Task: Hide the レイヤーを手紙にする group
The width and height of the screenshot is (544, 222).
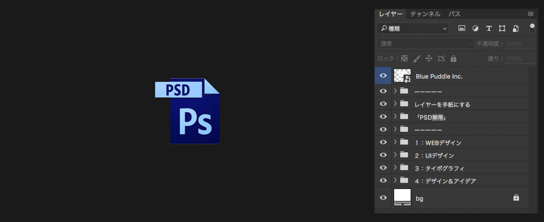Action: [x=383, y=104]
